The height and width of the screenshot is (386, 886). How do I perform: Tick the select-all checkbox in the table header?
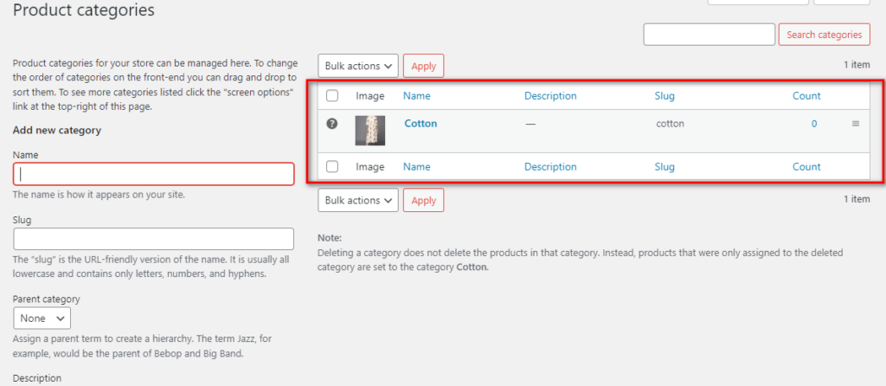(332, 96)
